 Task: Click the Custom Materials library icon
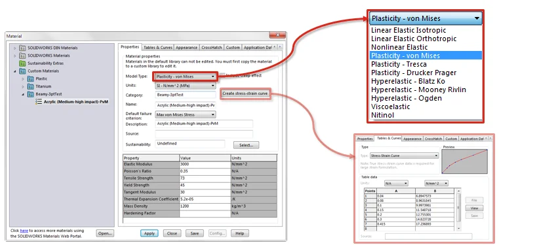(22, 71)
